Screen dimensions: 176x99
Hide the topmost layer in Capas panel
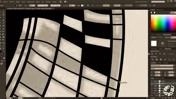click(152, 81)
